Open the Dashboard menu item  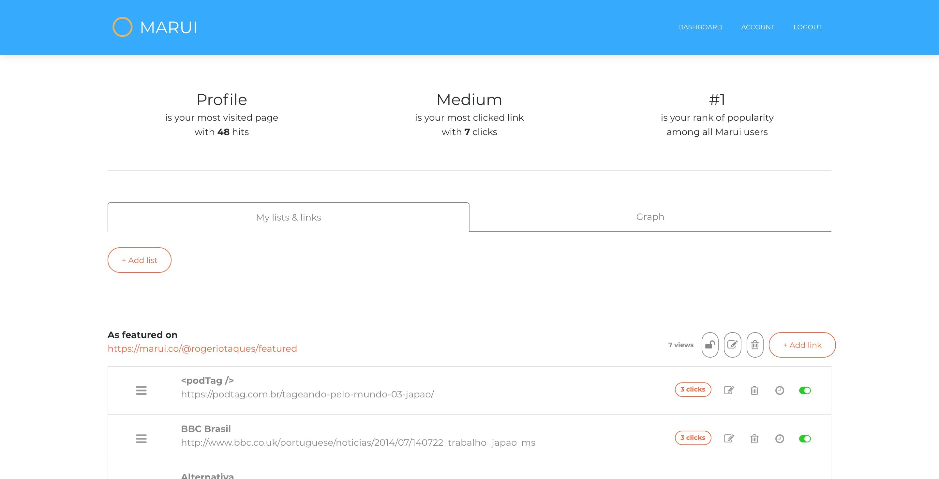tap(700, 27)
